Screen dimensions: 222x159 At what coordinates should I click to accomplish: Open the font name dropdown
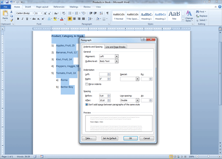[33, 13]
